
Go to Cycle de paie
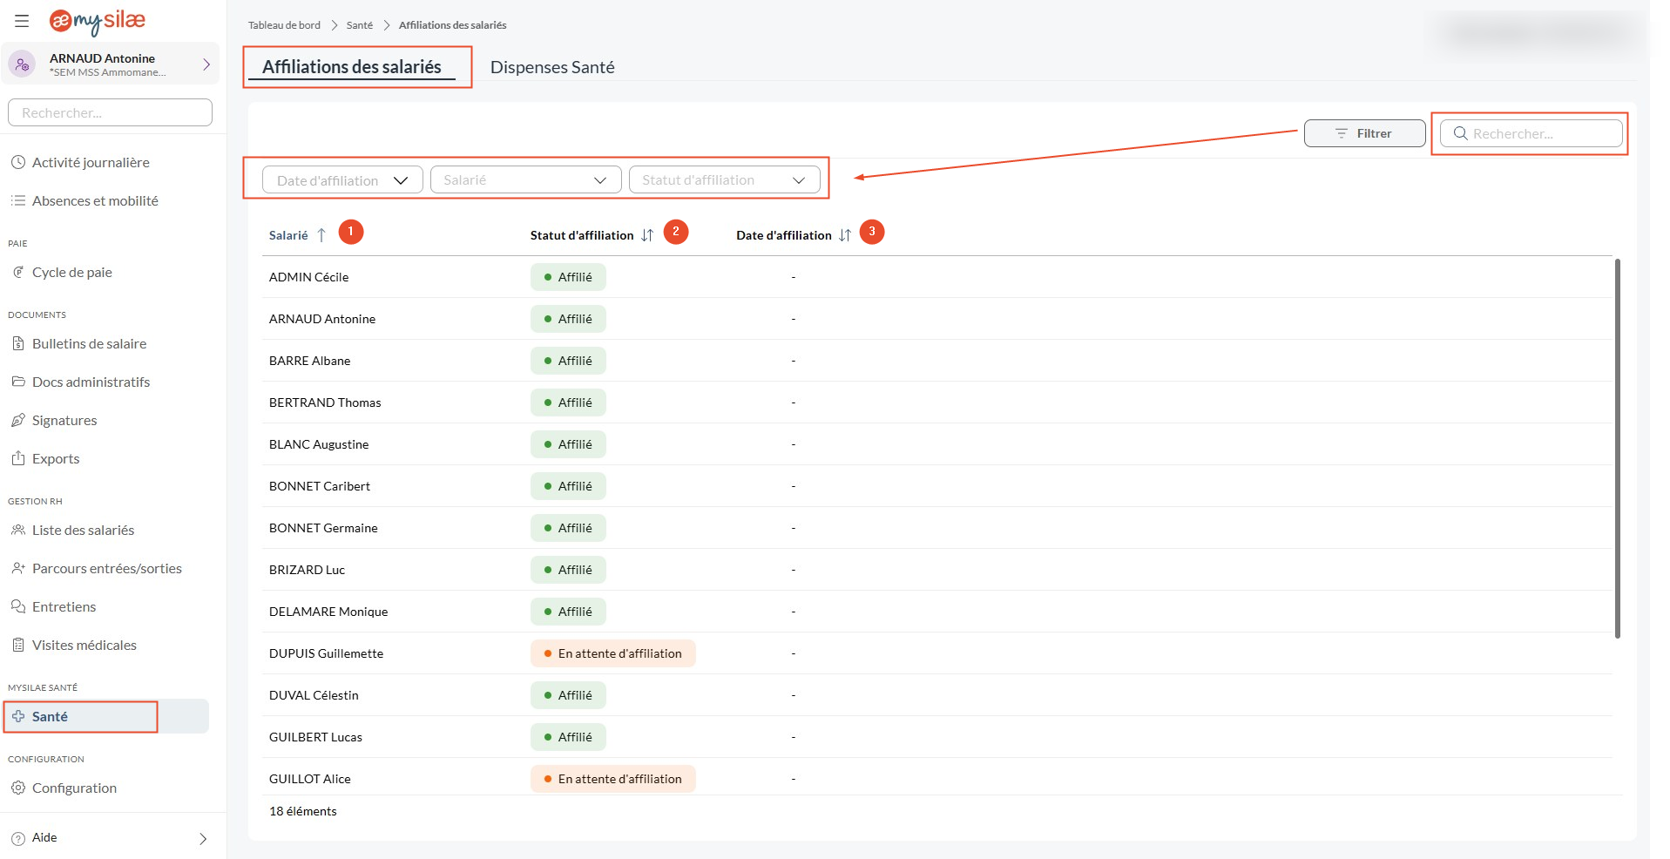click(x=72, y=272)
